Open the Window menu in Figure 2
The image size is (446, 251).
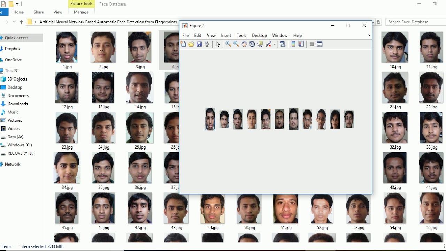click(280, 35)
